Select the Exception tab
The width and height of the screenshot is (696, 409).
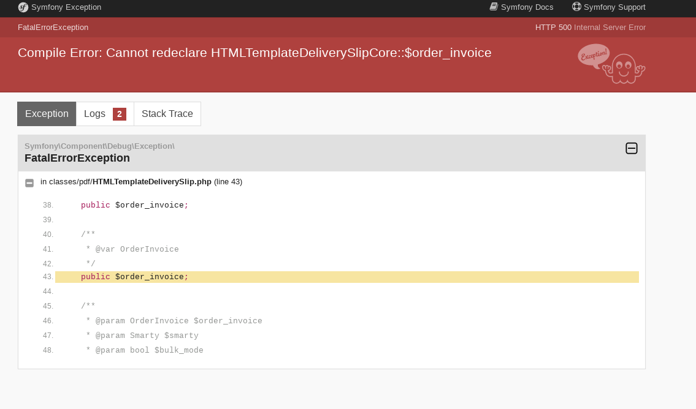tap(47, 113)
